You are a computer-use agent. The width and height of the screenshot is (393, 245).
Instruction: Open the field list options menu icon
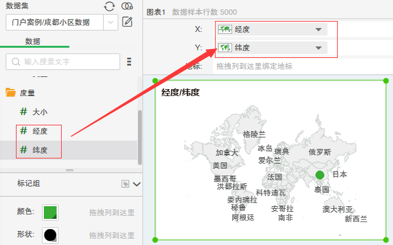pyautogui.click(x=129, y=62)
